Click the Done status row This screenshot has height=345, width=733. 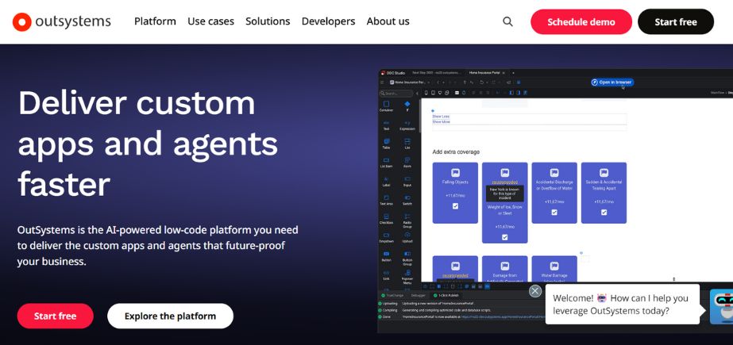[x=461, y=316]
